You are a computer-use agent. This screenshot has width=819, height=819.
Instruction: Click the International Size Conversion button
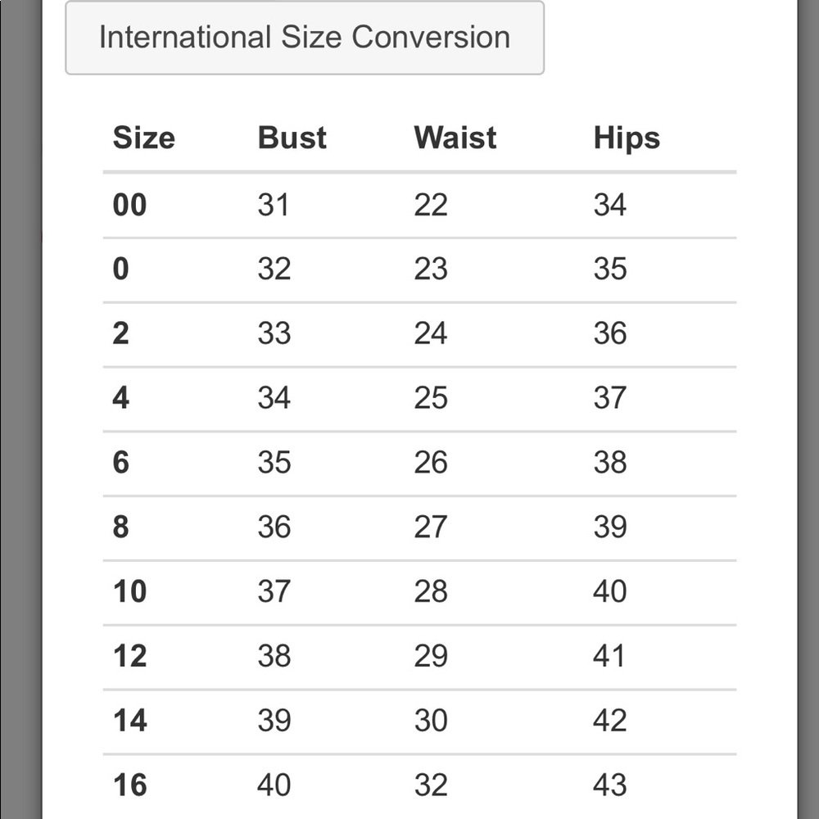pyautogui.click(x=304, y=38)
